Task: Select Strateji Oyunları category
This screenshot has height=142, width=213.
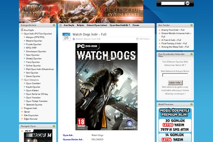Action: tap(34, 59)
